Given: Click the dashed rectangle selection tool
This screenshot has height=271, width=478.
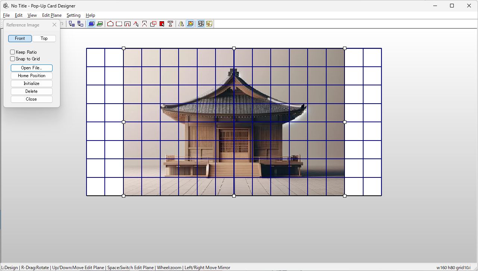Looking at the screenshot, I should [119, 23].
